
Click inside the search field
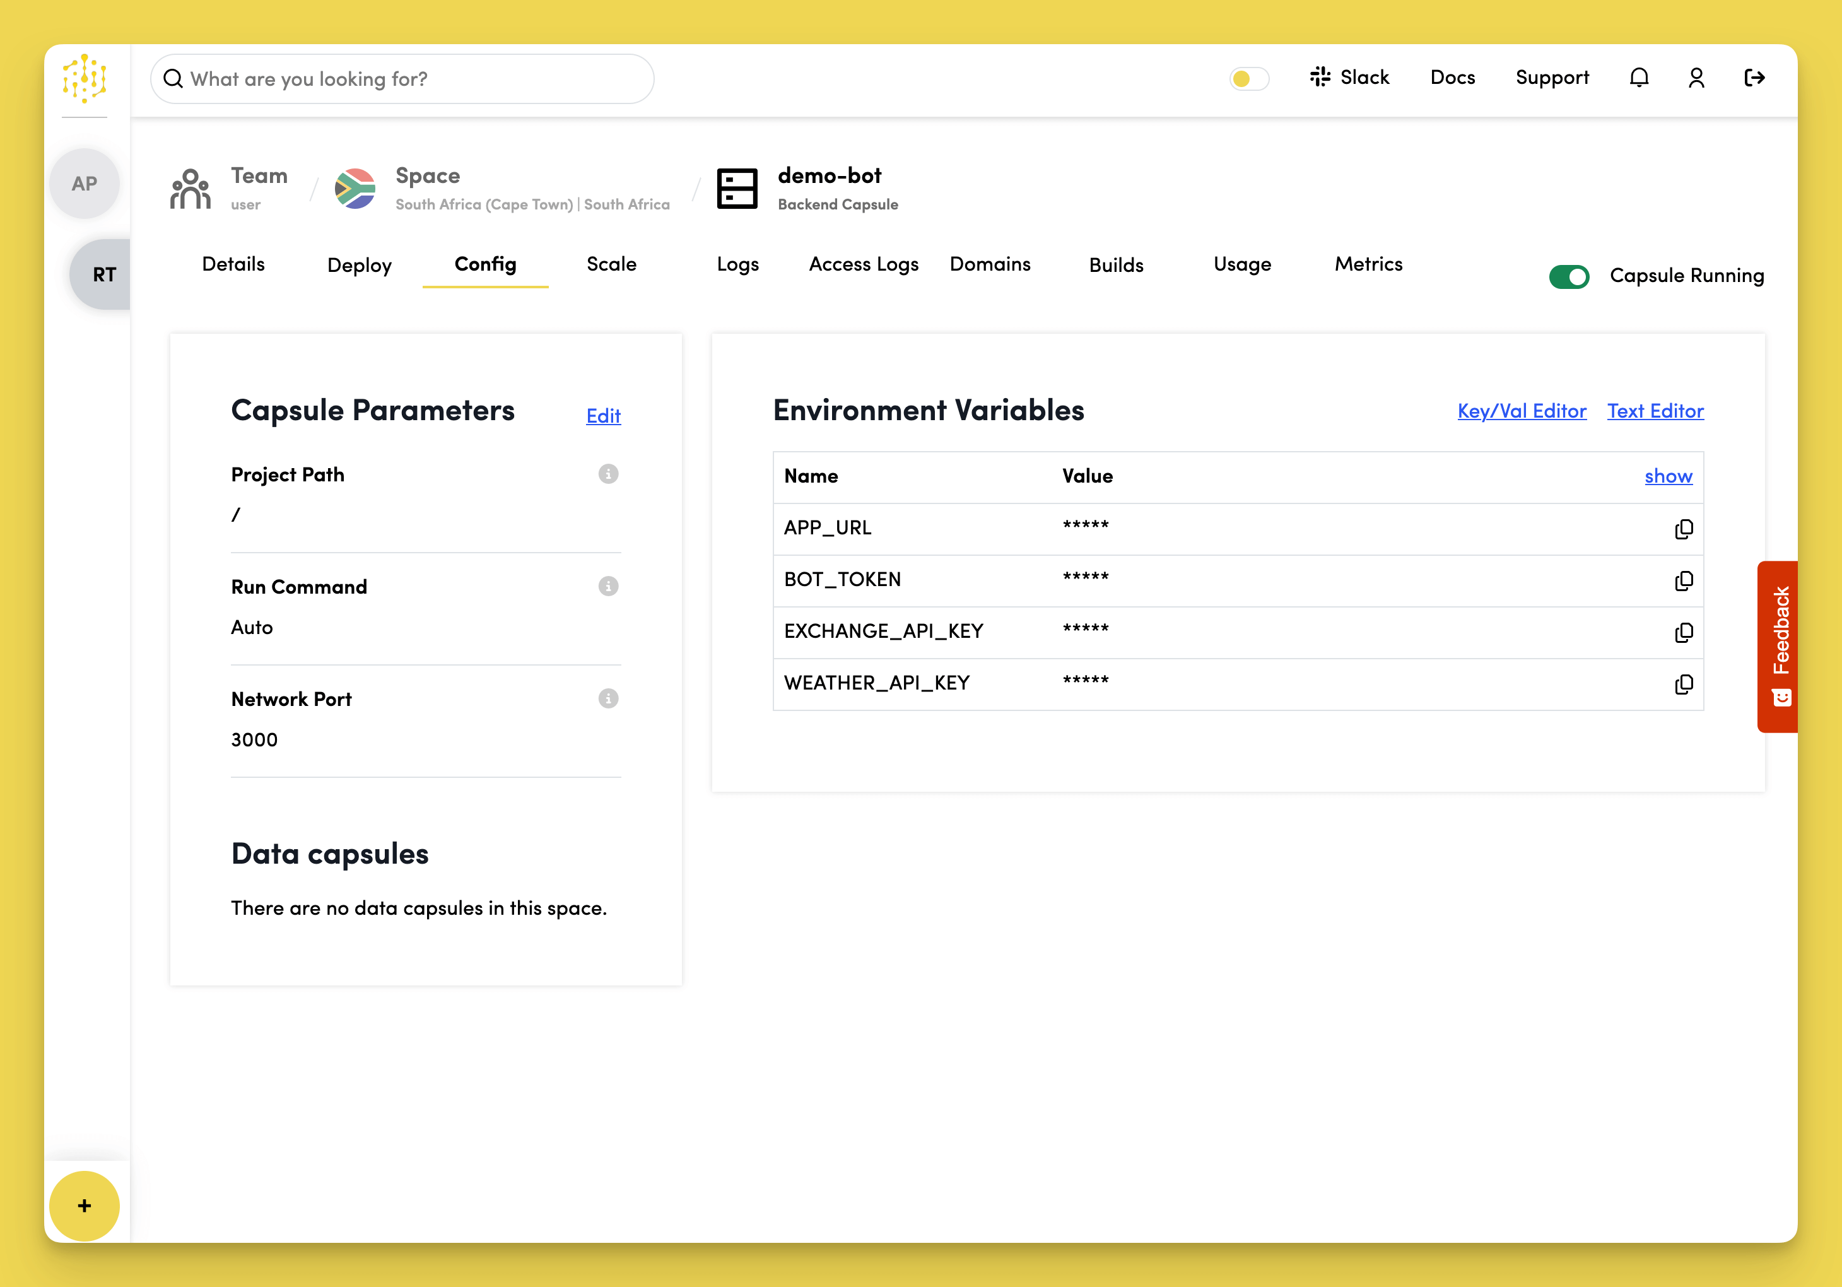tap(401, 79)
